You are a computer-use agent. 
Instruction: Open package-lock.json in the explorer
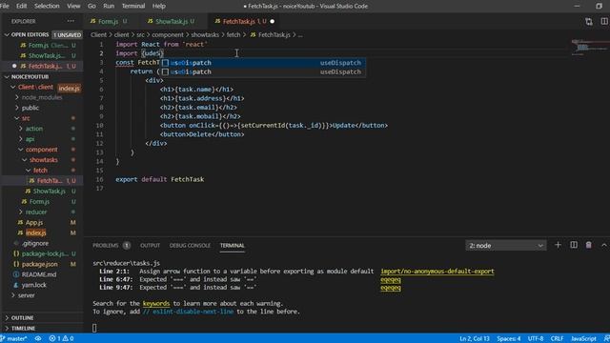pyautogui.click(x=45, y=253)
